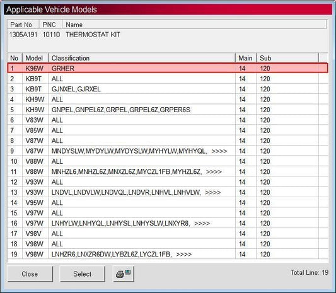Viewport: 336px width, 293px height.
Task: Select row 1 K96W GRHER
Action: (168, 68)
